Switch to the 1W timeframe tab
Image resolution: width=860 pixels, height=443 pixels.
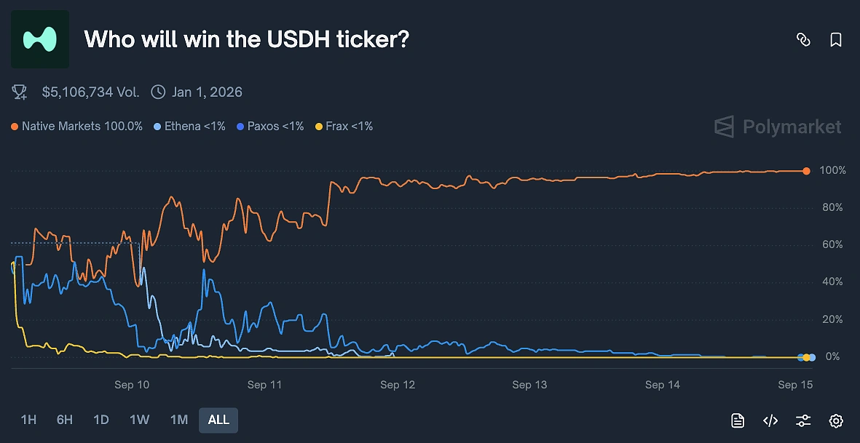139,420
